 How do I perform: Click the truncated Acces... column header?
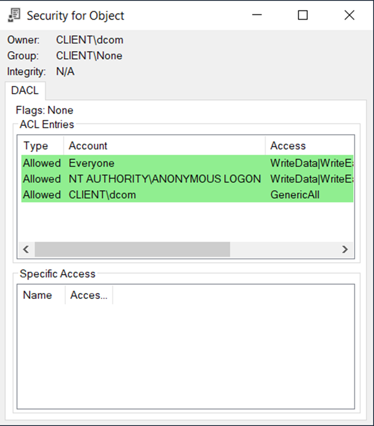89,295
